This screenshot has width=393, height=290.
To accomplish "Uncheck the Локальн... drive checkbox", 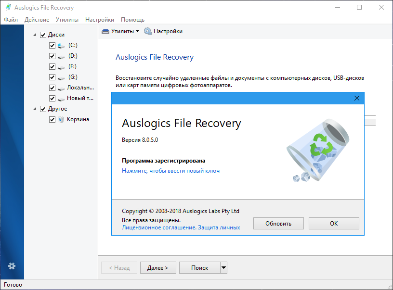I will pyautogui.click(x=52, y=88).
